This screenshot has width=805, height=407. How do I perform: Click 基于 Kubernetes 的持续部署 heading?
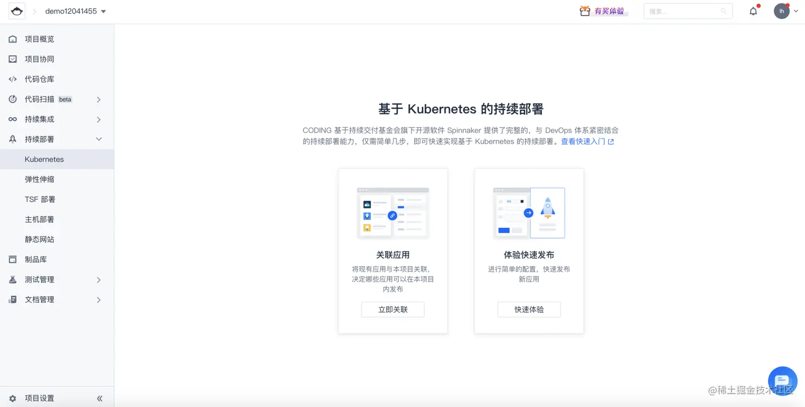tap(461, 109)
